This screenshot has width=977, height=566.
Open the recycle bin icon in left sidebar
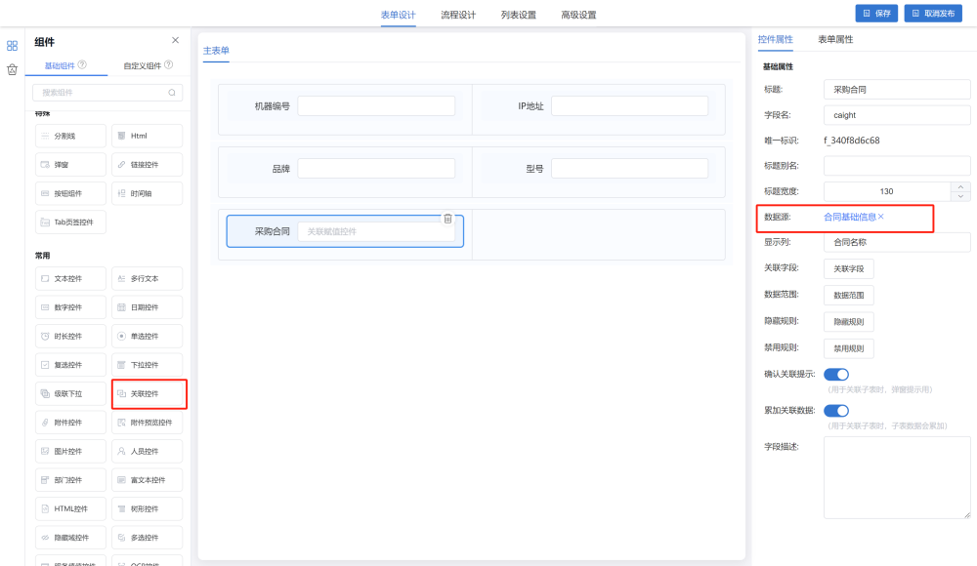pyautogui.click(x=13, y=69)
